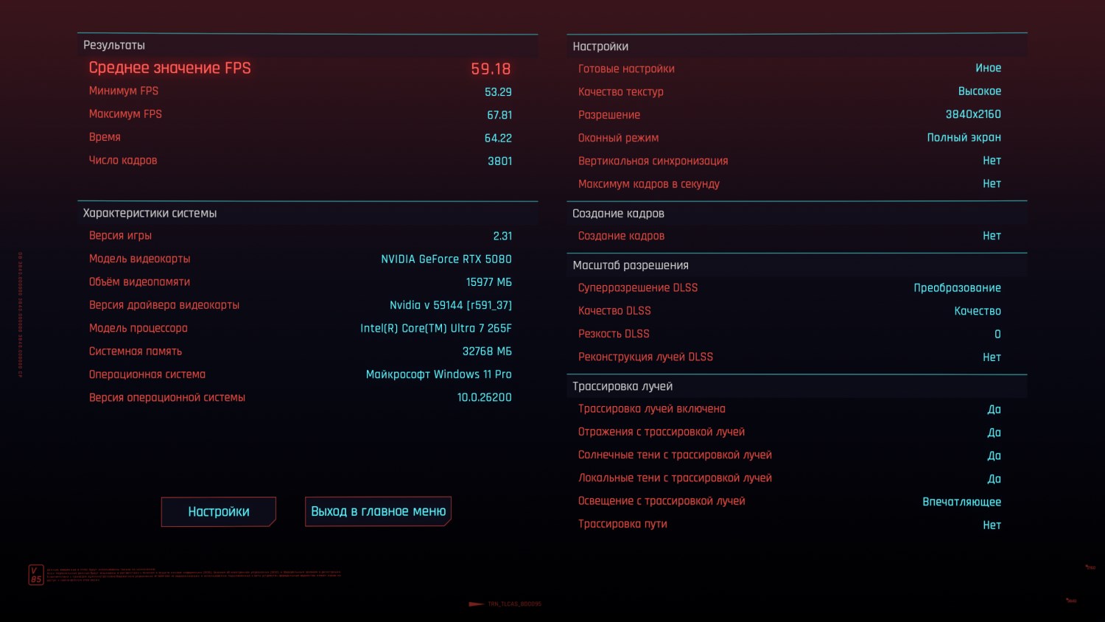Click the Минимум FPS value 53.29

tap(498, 92)
